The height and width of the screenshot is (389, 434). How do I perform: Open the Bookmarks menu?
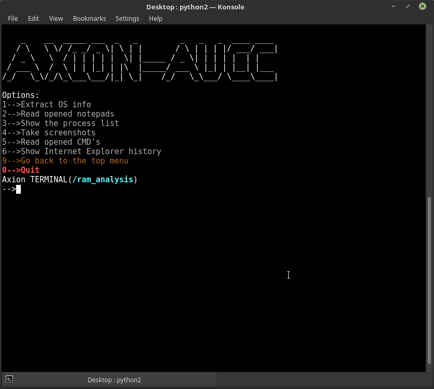click(x=89, y=19)
